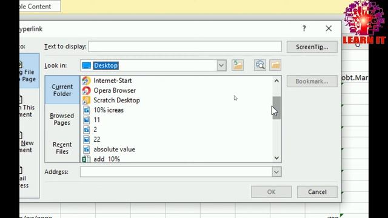This screenshot has height=218, width=388.
Task: Click the Excel icon beside add 10%
Action: tap(86, 159)
